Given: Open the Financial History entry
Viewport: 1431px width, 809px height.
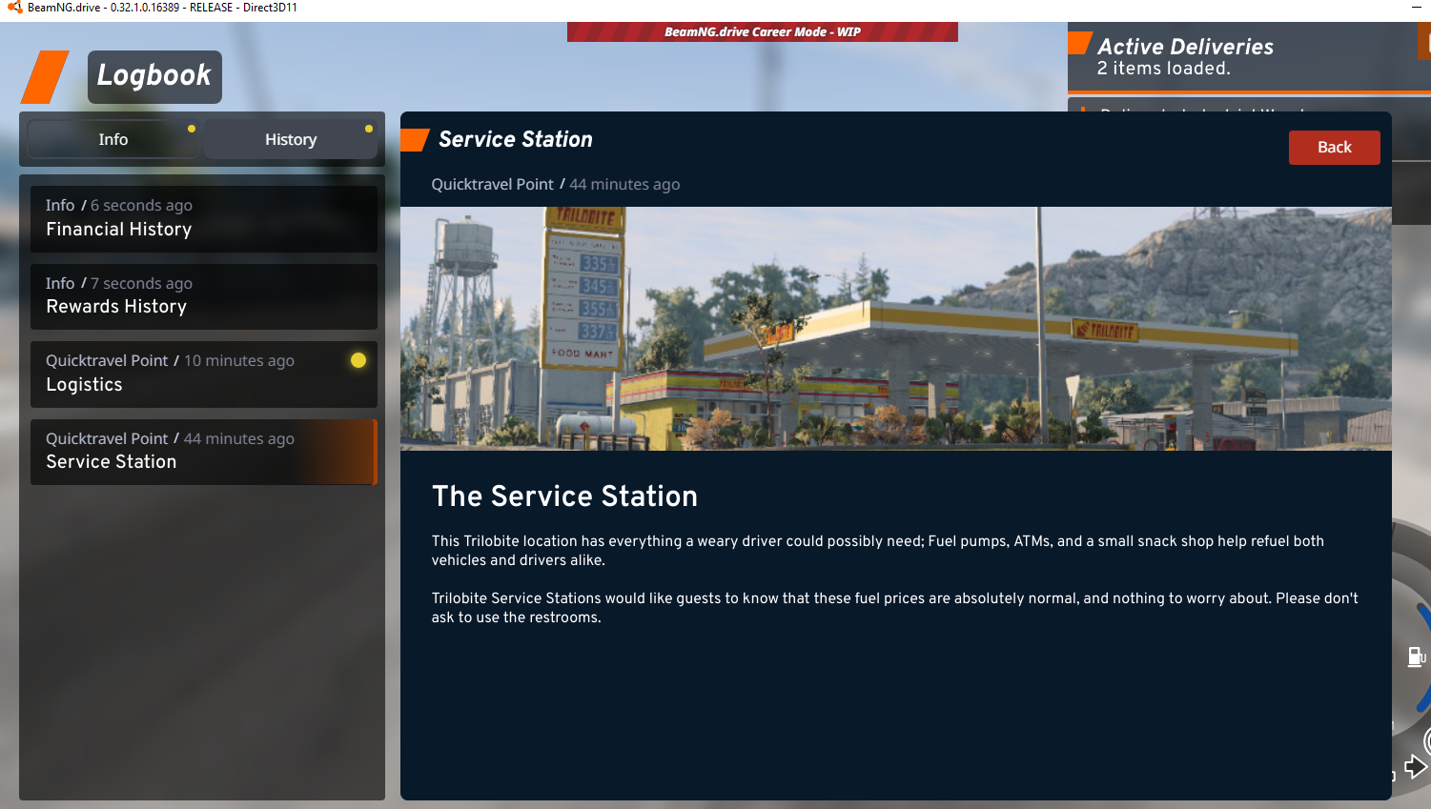Looking at the screenshot, I should click(x=204, y=218).
